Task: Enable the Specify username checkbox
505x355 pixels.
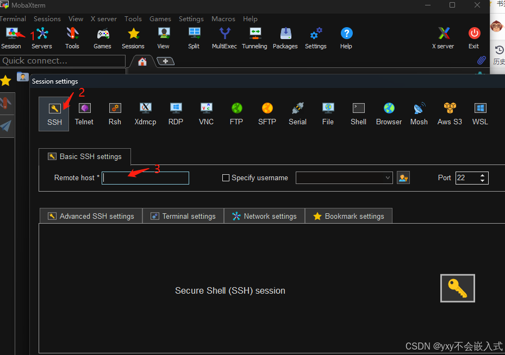Action: (x=226, y=178)
